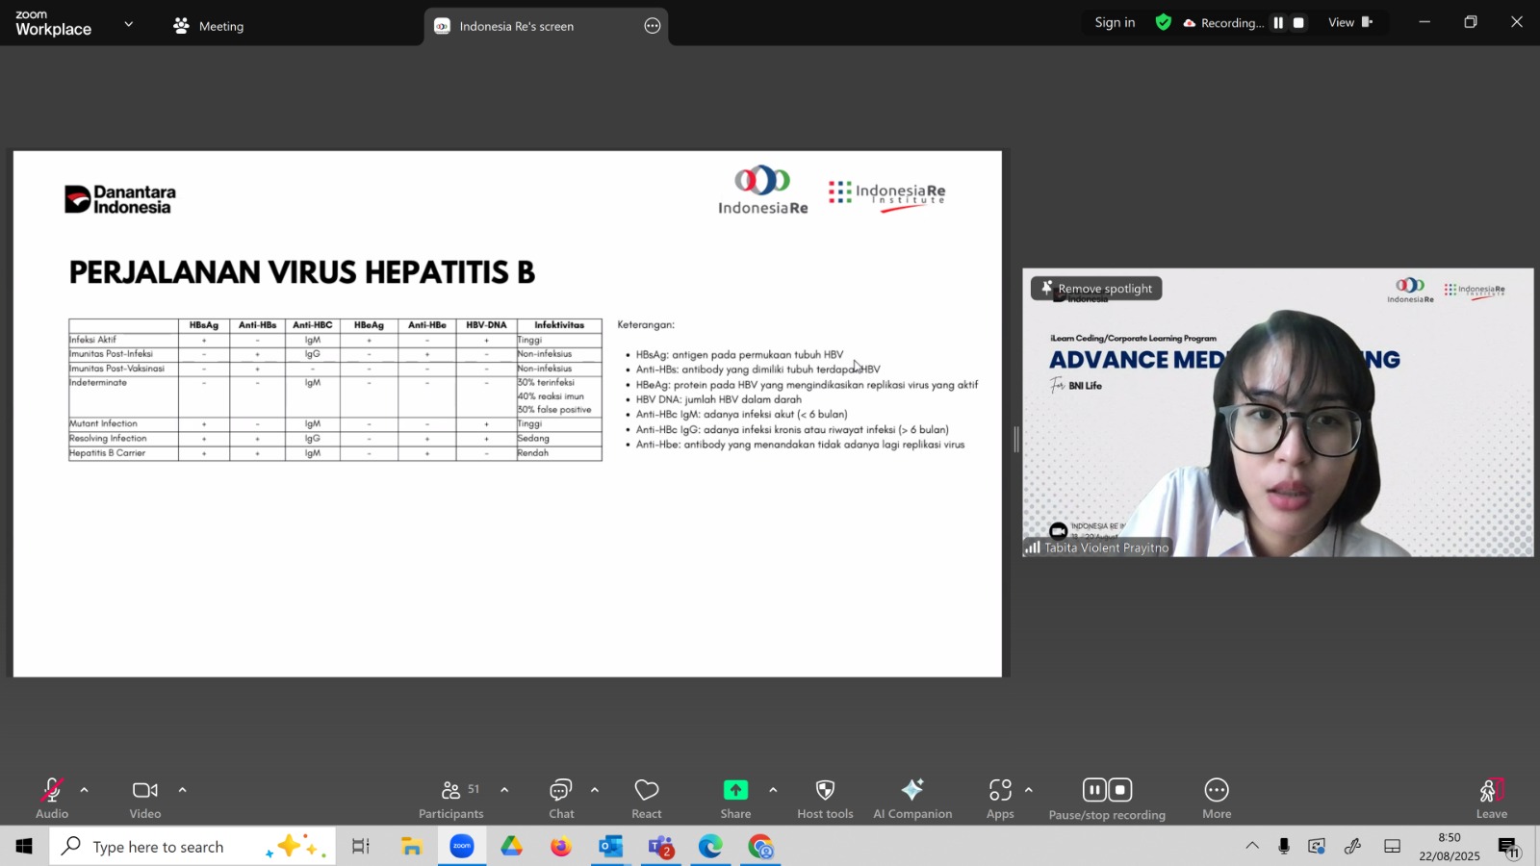The width and height of the screenshot is (1540, 866).
Task: Click the Remove spotlight button
Action: tap(1096, 289)
